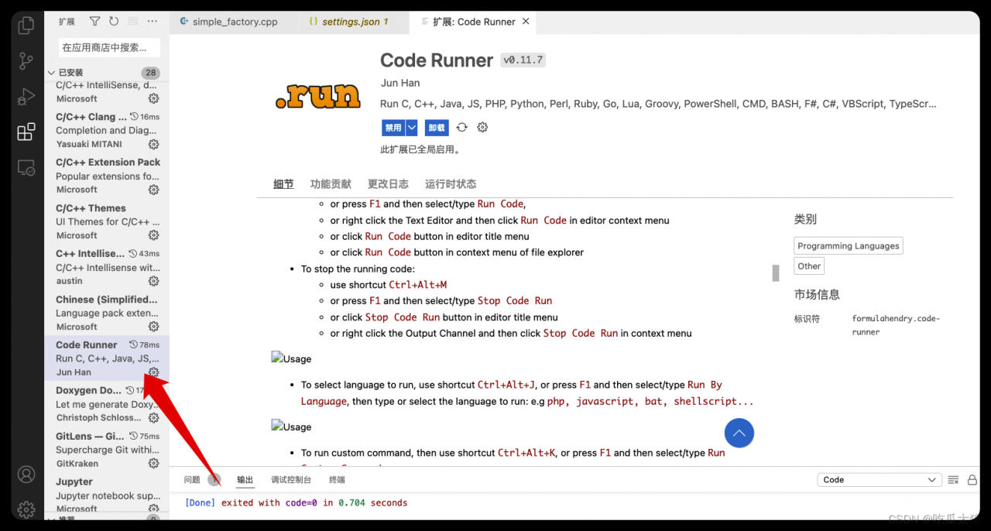The width and height of the screenshot is (991, 531).
Task: Click the Programming Languages category tag
Action: click(x=849, y=246)
